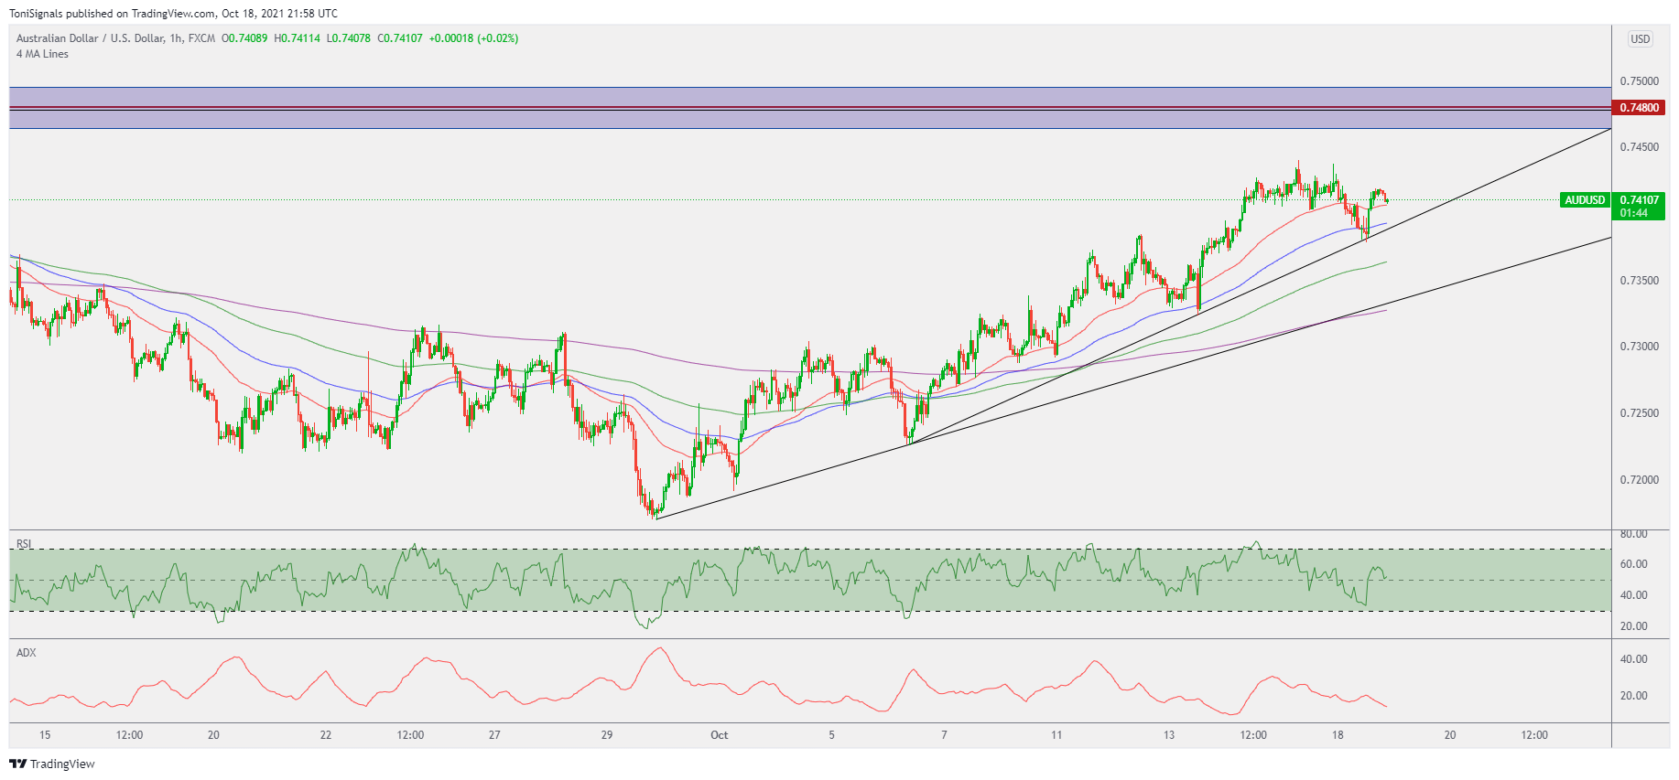The width and height of the screenshot is (1679, 780).
Task: Click the +0.00018 (+0.02%) change value
Action: 473,38
